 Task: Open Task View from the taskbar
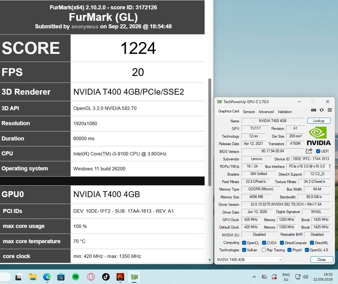click(x=19, y=277)
